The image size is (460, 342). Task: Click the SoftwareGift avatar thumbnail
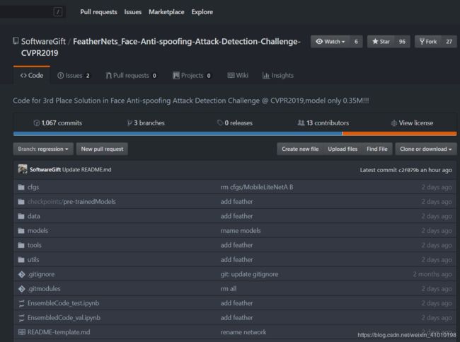pyautogui.click(x=23, y=169)
